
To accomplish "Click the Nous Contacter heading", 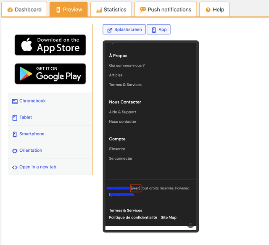I will pos(125,102).
